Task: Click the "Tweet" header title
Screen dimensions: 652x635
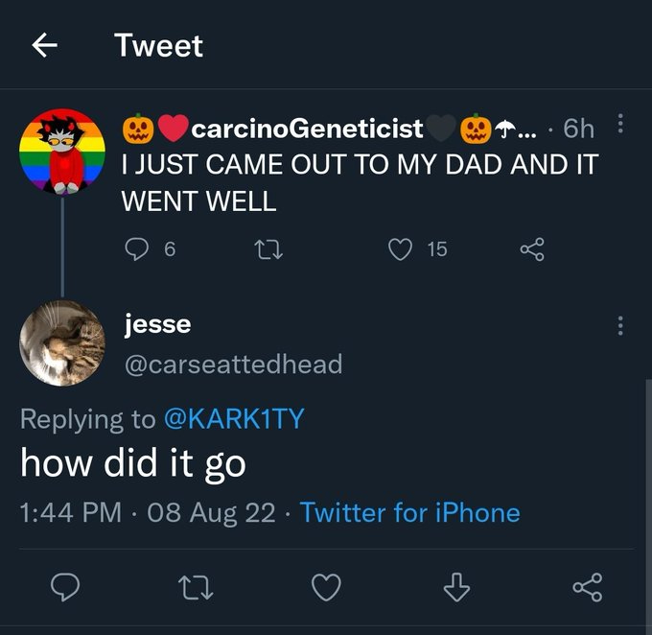Action: (x=158, y=45)
